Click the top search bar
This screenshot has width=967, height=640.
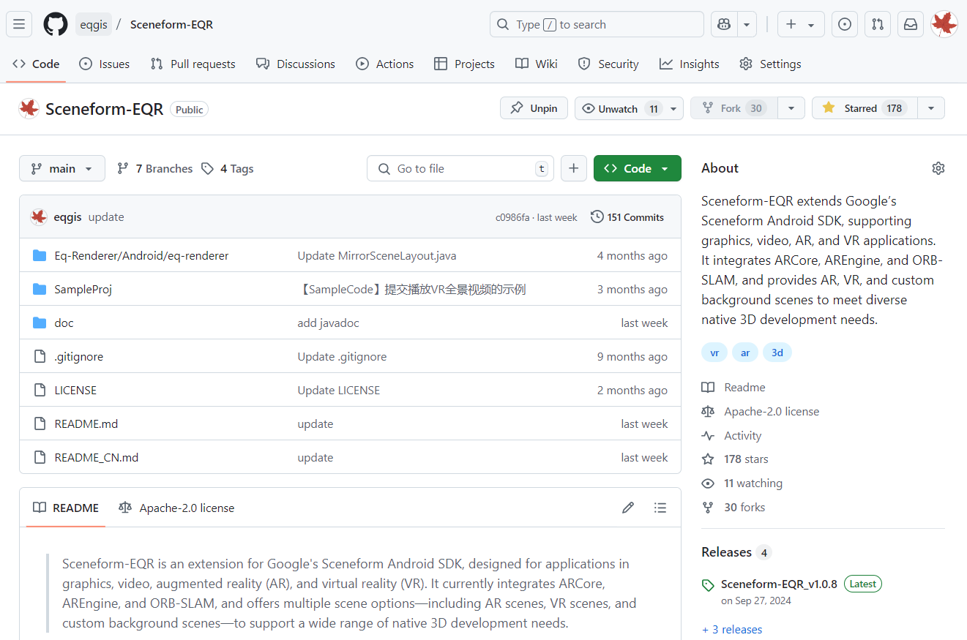coord(597,24)
